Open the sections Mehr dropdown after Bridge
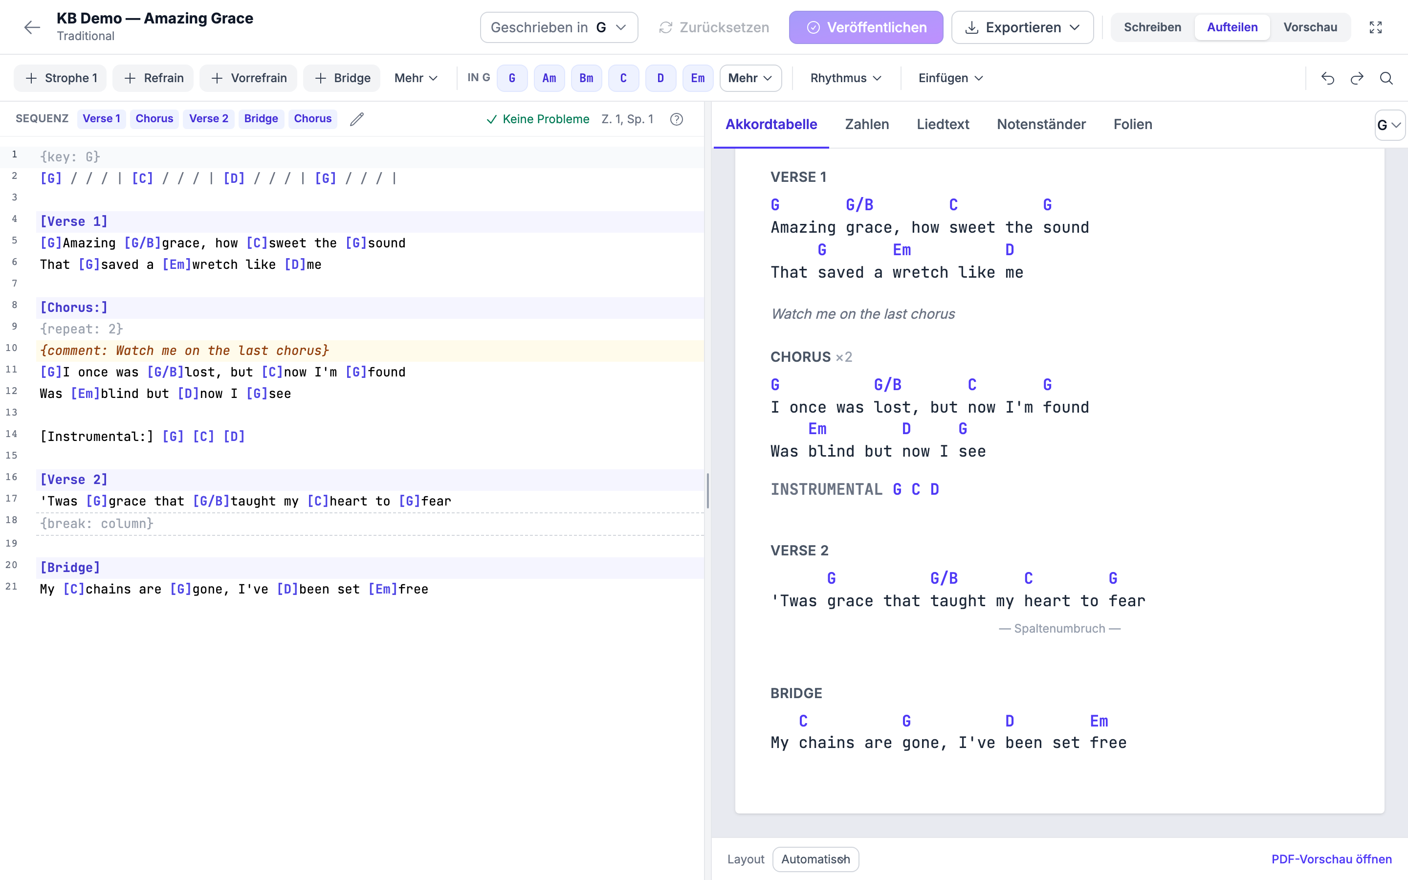Viewport: 1408px width, 880px height. pos(416,78)
